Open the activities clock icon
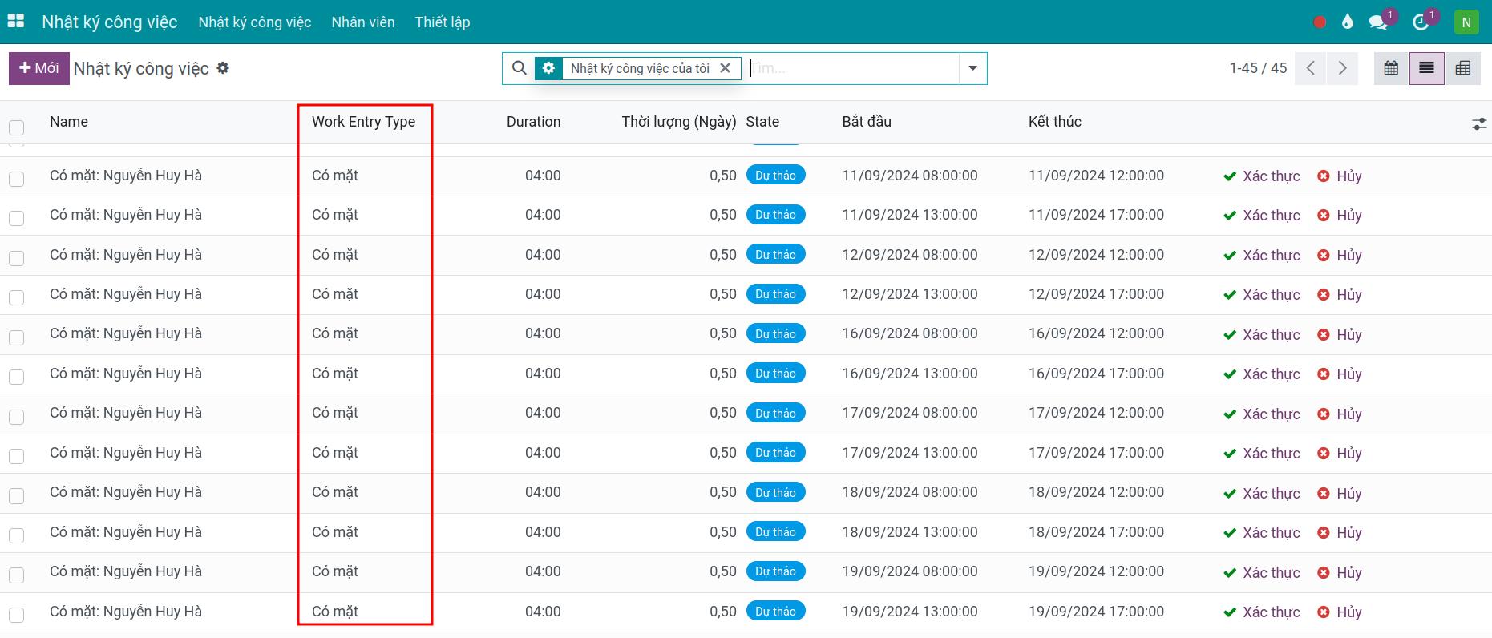The image size is (1492, 638). click(1421, 22)
